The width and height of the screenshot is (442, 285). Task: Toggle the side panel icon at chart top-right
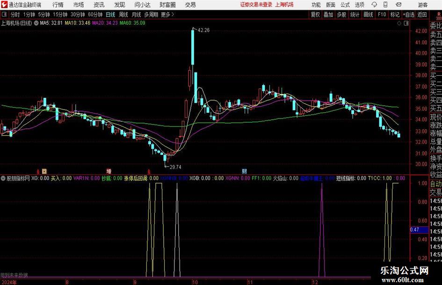coord(406,23)
